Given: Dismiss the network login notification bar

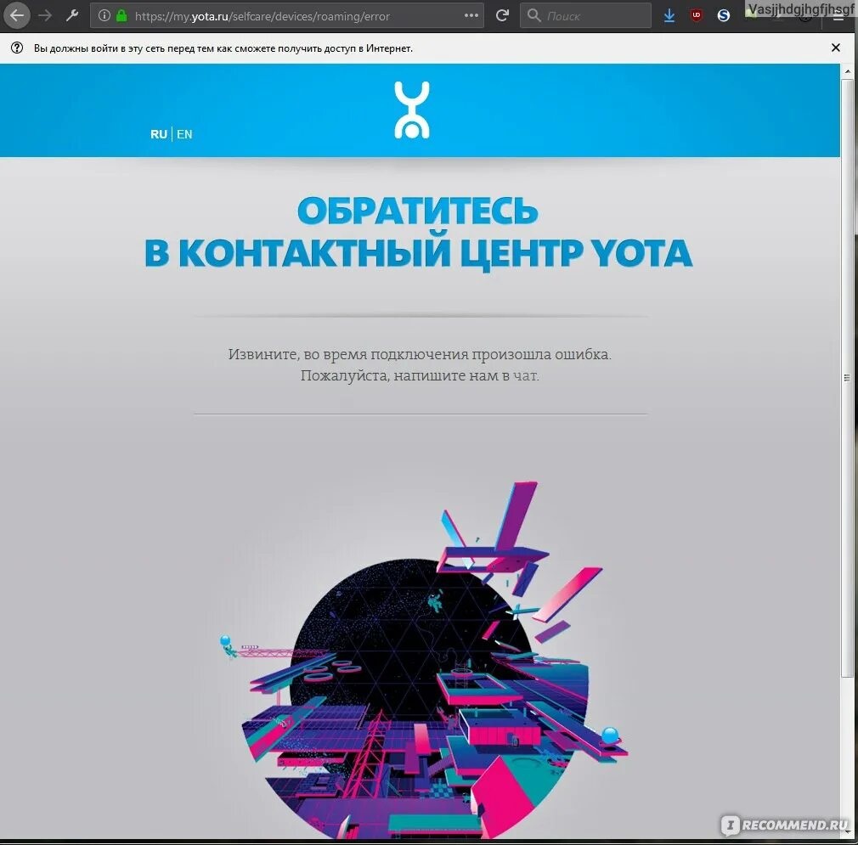Looking at the screenshot, I should click(x=836, y=48).
